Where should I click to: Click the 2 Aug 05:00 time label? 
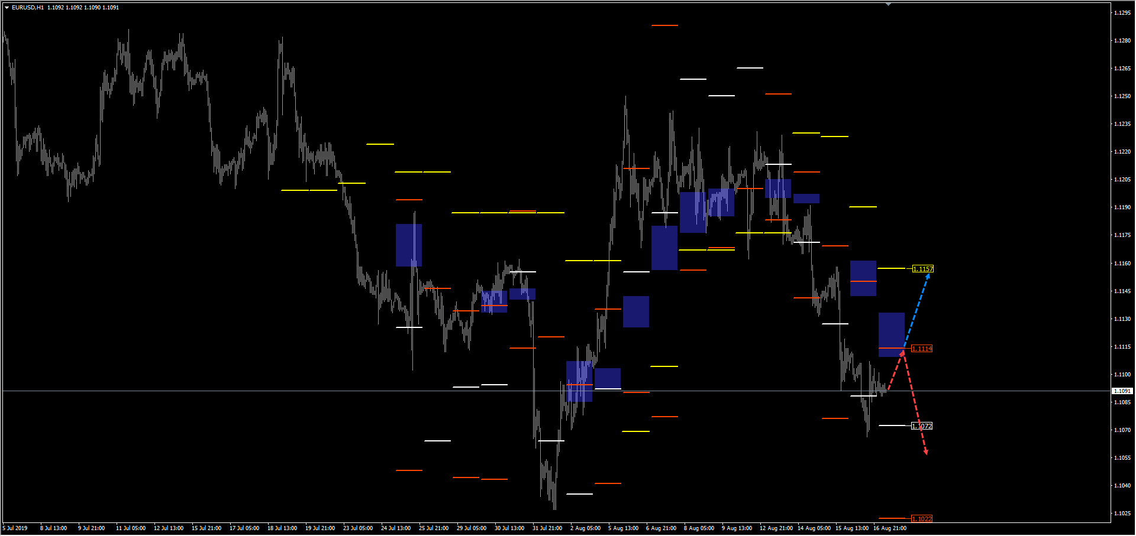pyautogui.click(x=585, y=528)
